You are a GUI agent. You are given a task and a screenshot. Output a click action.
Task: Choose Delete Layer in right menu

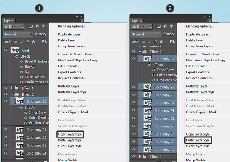coord(195,40)
